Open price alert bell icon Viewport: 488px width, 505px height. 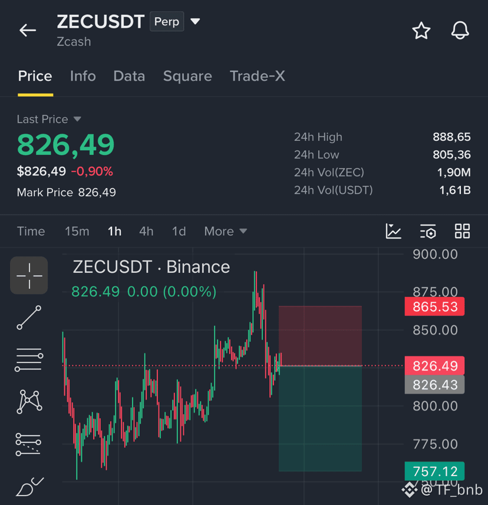(x=460, y=31)
